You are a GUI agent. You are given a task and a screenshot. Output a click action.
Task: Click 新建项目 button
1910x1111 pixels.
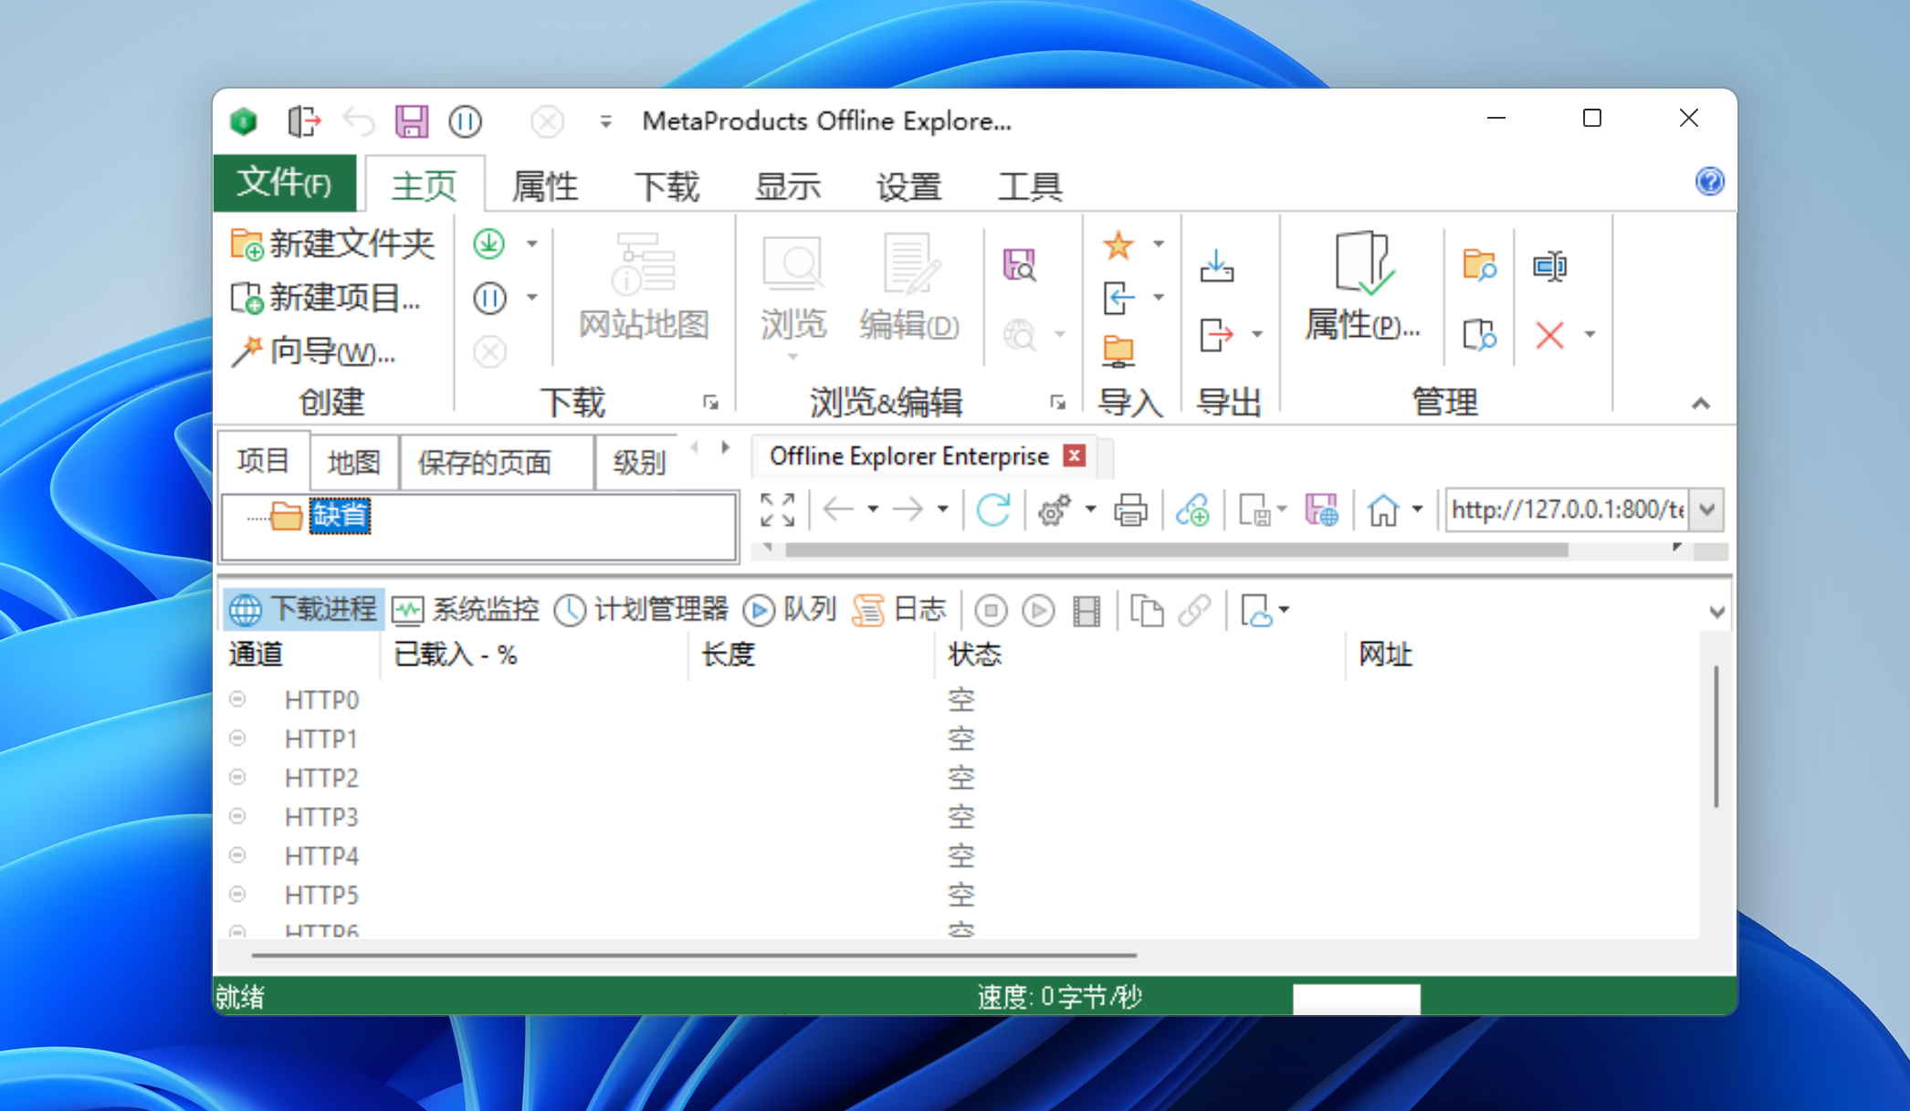325,298
